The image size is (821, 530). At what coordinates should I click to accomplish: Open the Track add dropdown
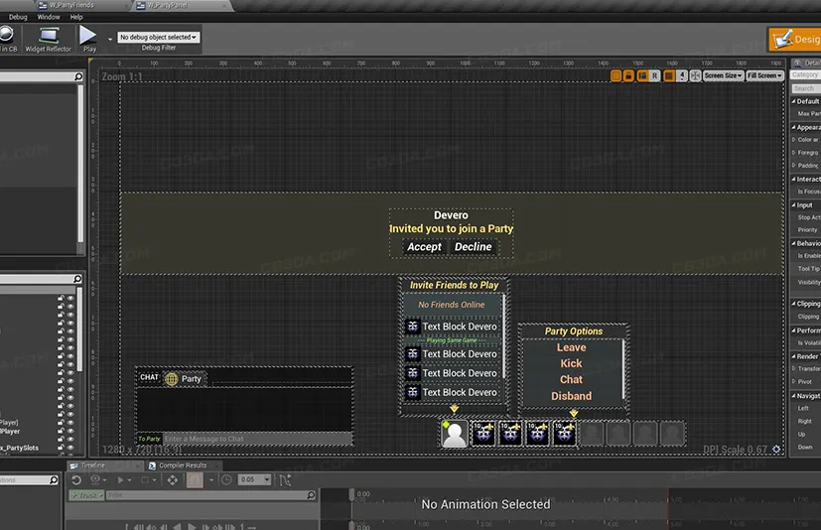point(86,495)
